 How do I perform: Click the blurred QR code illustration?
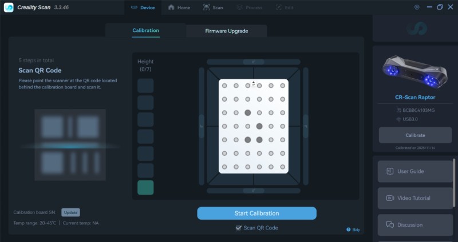point(70,145)
